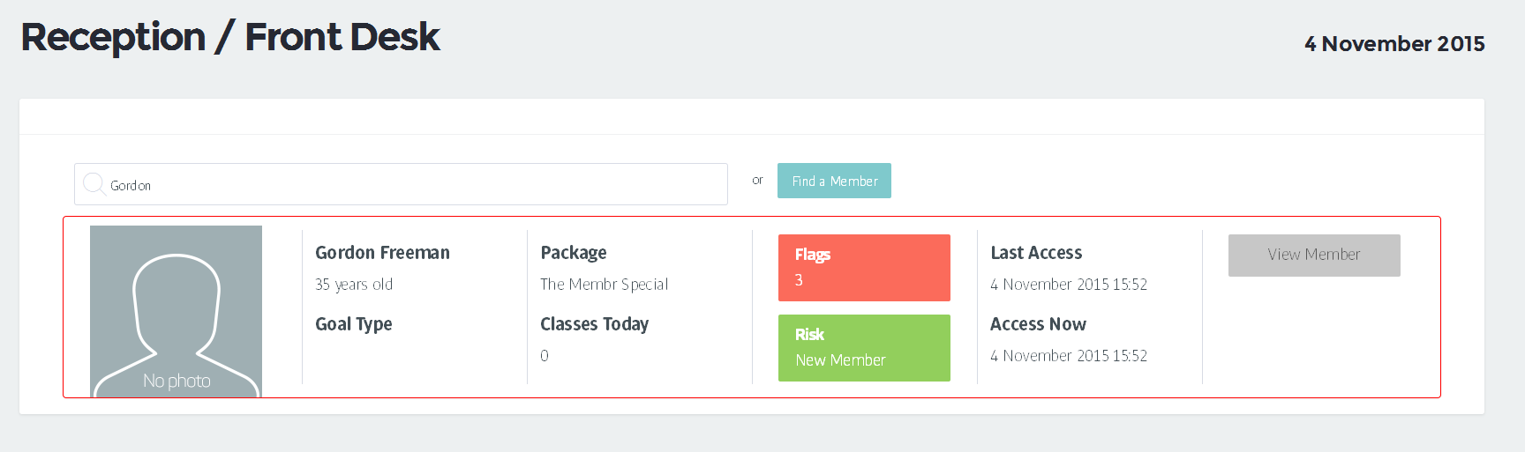Click the Classes Today heading
Viewport: 1525px width, 452px height.
point(594,324)
